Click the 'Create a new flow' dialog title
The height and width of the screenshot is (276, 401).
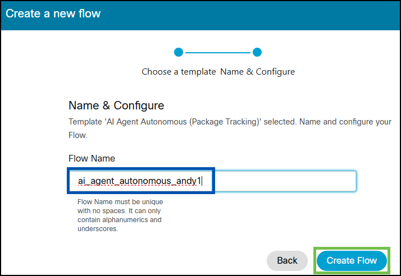(53, 13)
